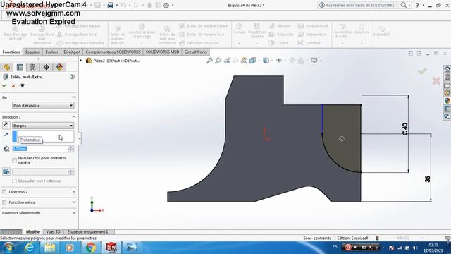Click the depth value input field
This screenshot has width=451, height=254.
tap(40, 149)
